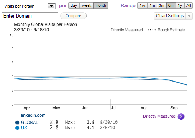Click the date range 3/23/10 - 9/18/10
This screenshot has width=195, height=138.
coord(31,30)
